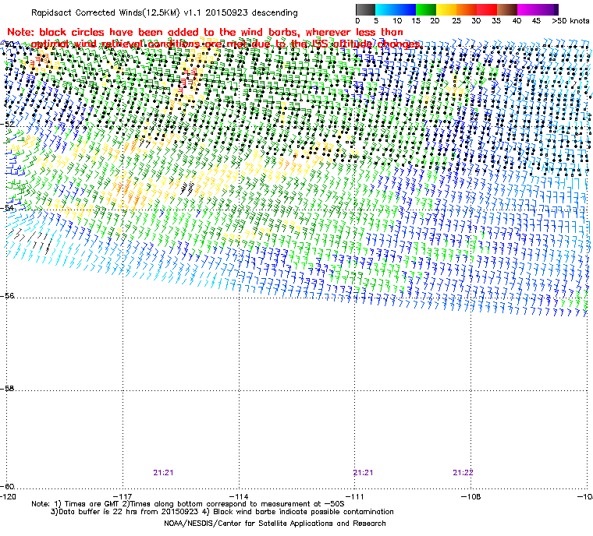Click the '>50 knots' color scale label
This screenshot has width=593, height=536.
(x=570, y=21)
